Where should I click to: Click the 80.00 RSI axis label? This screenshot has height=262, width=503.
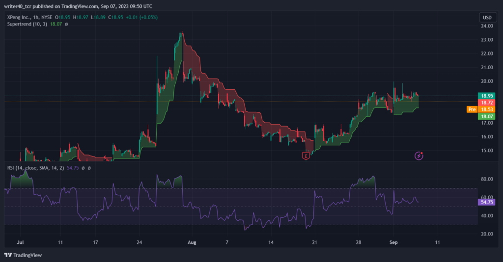point(487,179)
